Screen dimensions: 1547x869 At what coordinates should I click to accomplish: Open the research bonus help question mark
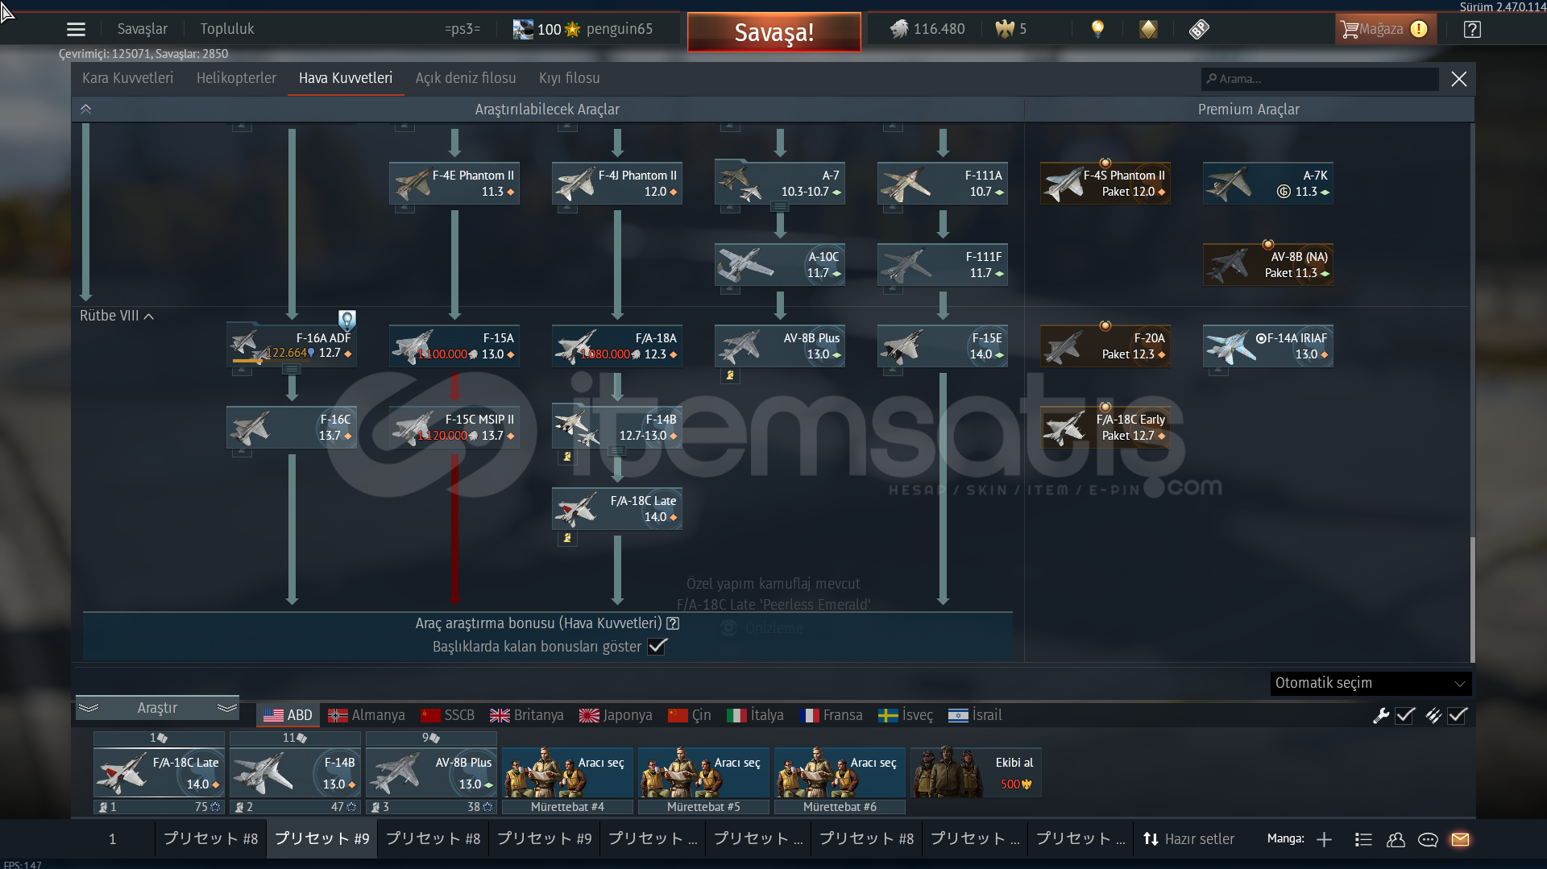(x=673, y=623)
